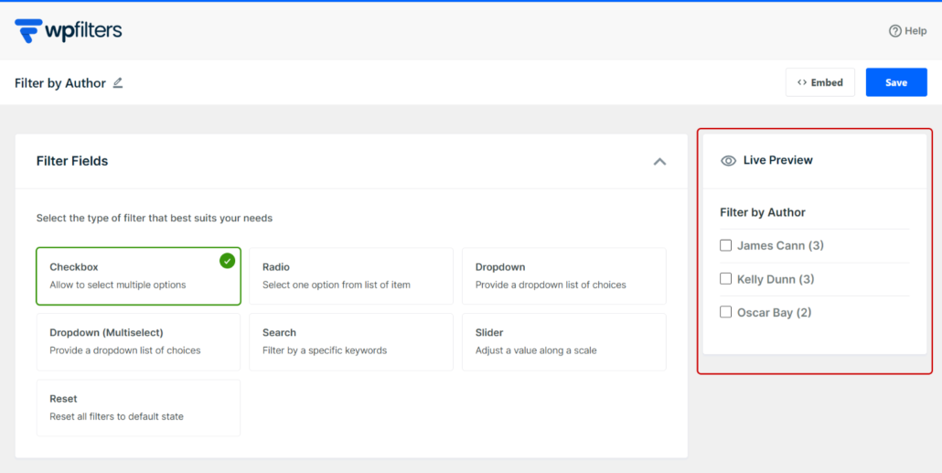Save the filter

coord(895,82)
